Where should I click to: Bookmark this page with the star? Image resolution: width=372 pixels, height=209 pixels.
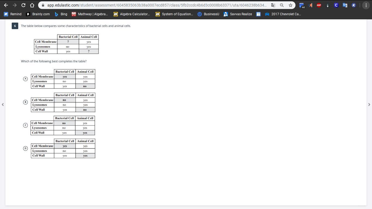click(291, 5)
